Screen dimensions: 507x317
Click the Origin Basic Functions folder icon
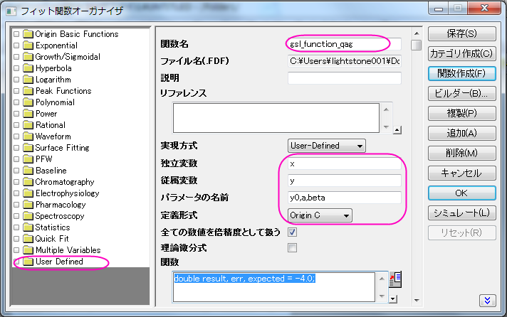coord(28,34)
